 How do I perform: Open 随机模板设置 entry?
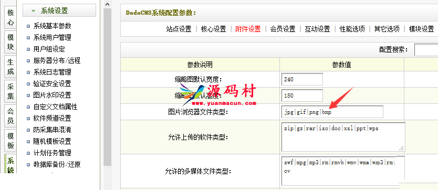click(52, 142)
